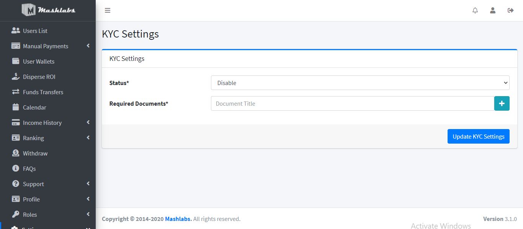This screenshot has height=229, width=523.
Task: Click the Disperse ROI hand icon
Action: click(x=16, y=77)
